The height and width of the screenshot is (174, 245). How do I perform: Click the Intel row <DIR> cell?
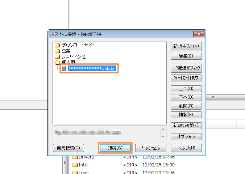[130, 165]
